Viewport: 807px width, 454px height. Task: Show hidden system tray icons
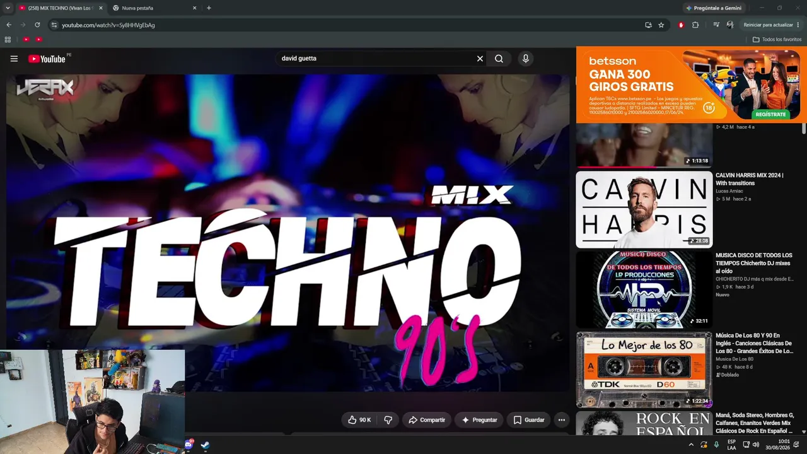pos(691,445)
